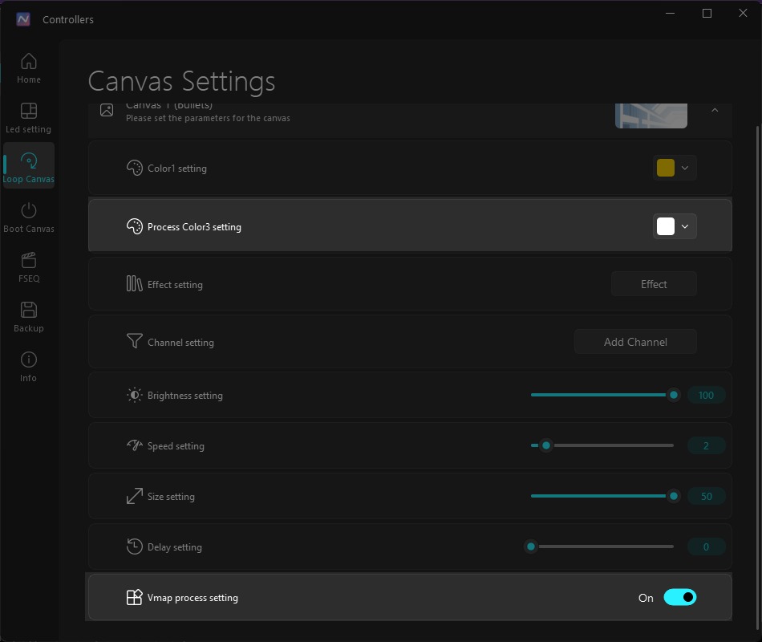This screenshot has height=642, width=762.
Task: Click the canvas preview thumbnail image
Action: click(x=651, y=116)
